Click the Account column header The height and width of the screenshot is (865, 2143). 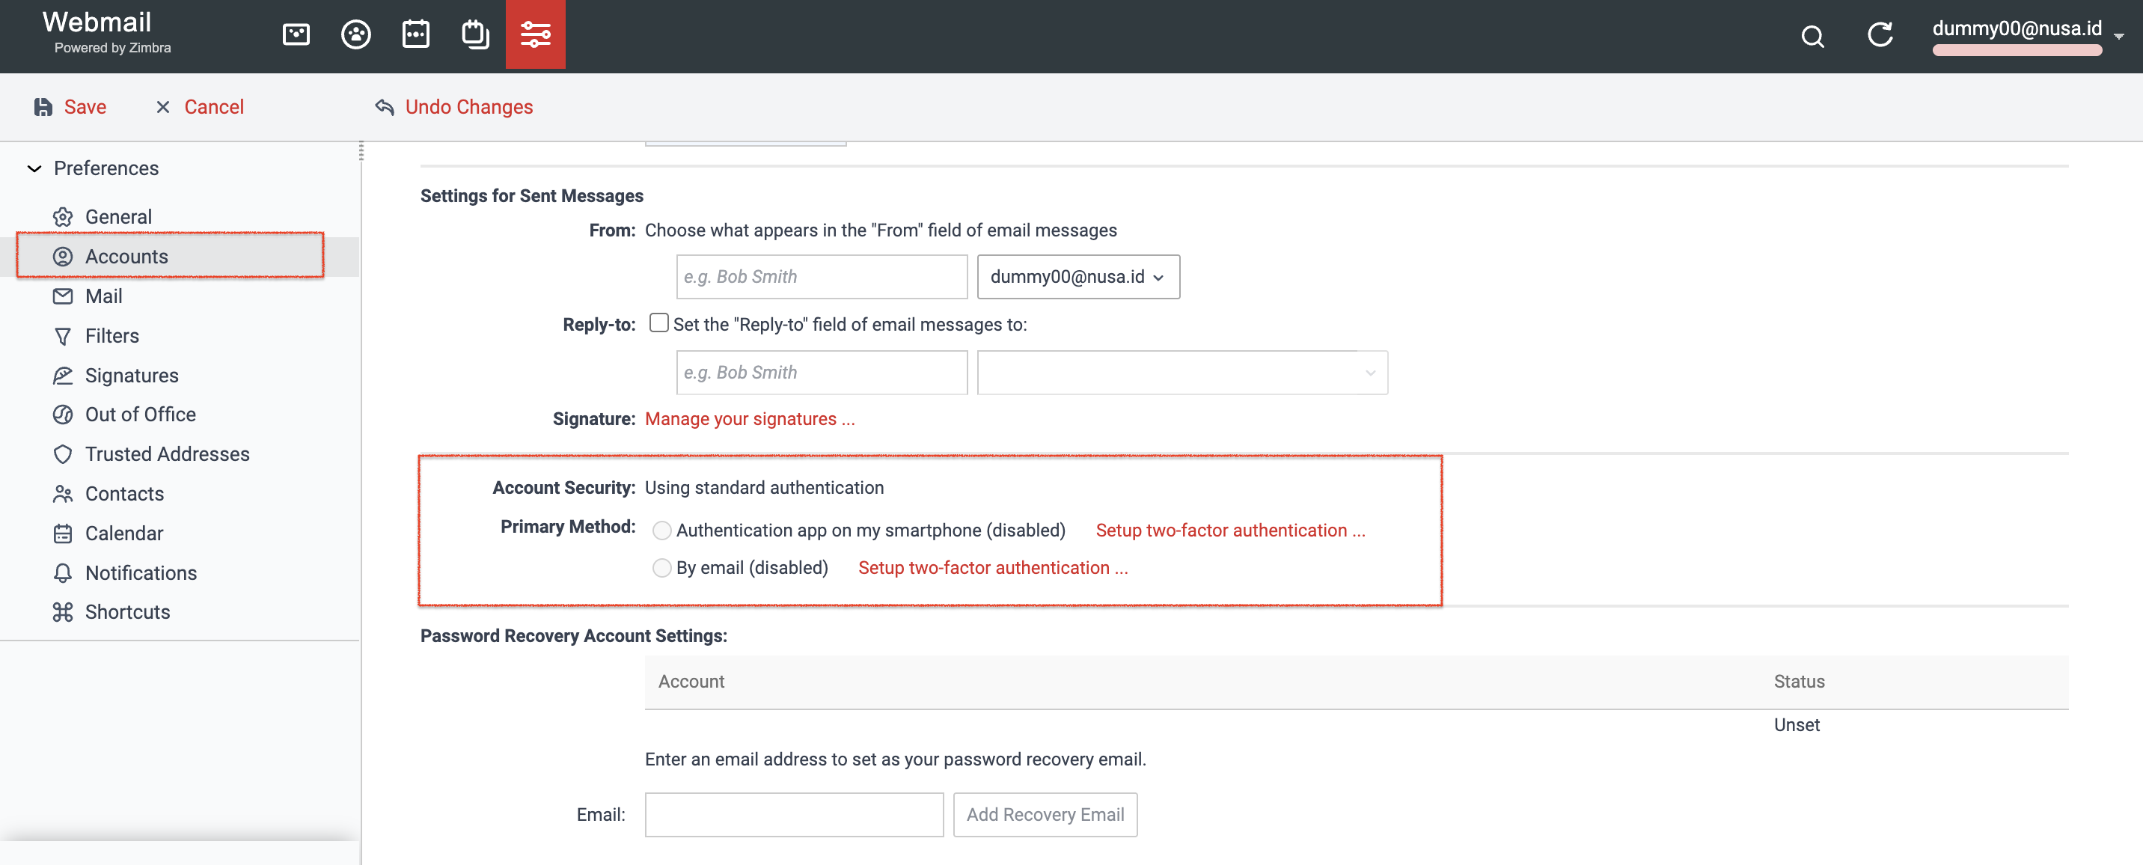click(x=691, y=682)
